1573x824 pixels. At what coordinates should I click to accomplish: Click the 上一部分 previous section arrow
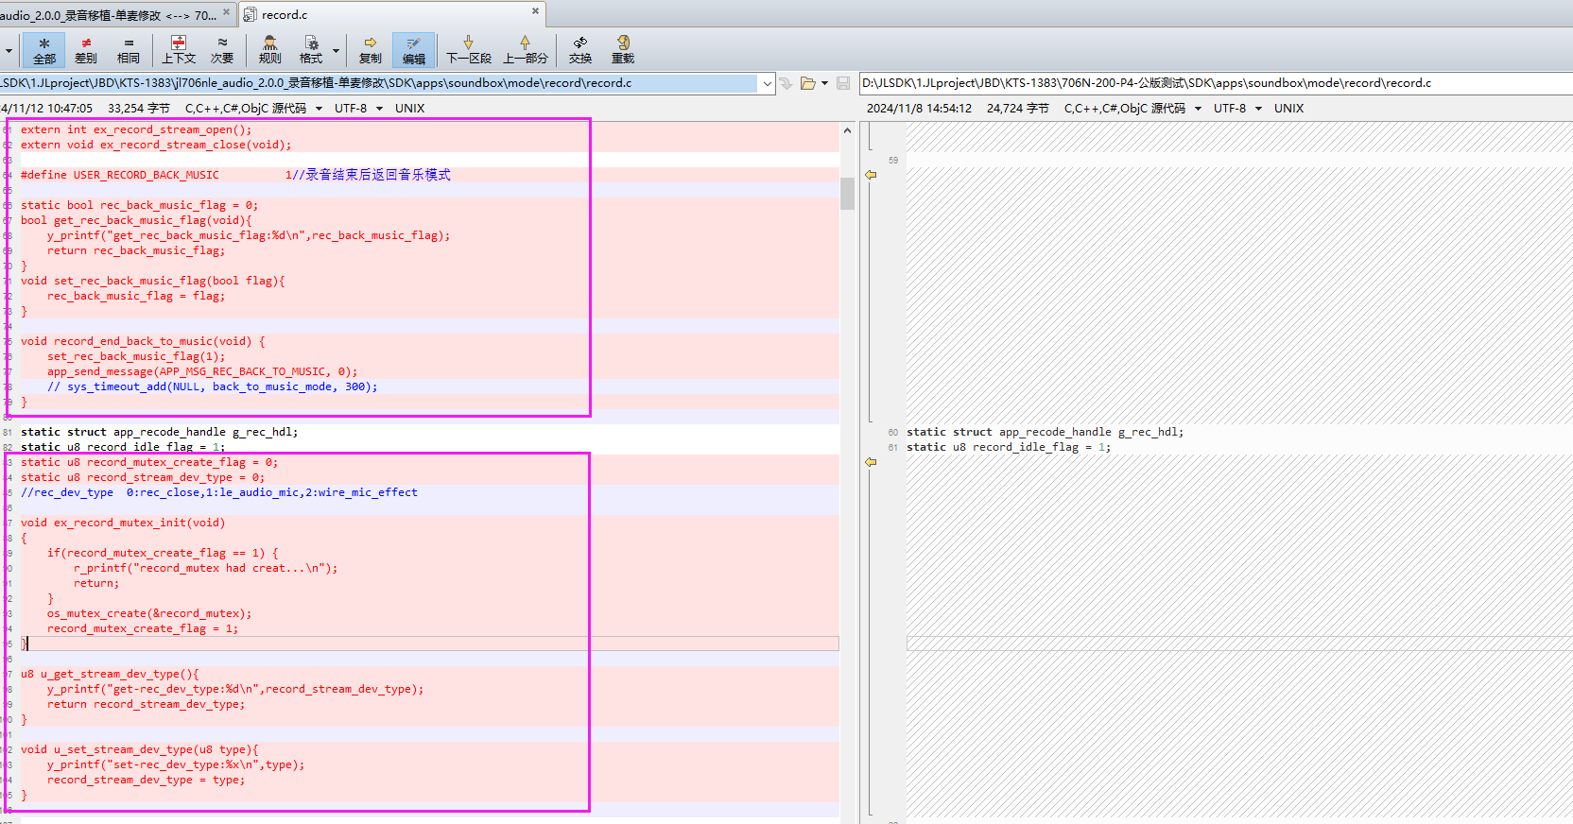(526, 50)
